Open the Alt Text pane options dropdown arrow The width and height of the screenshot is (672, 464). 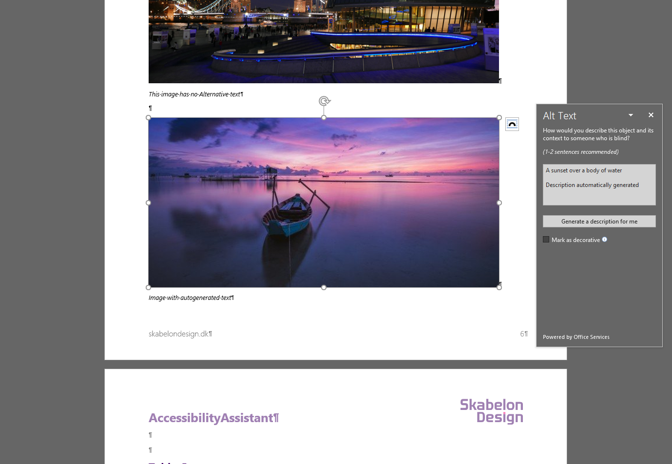point(631,115)
